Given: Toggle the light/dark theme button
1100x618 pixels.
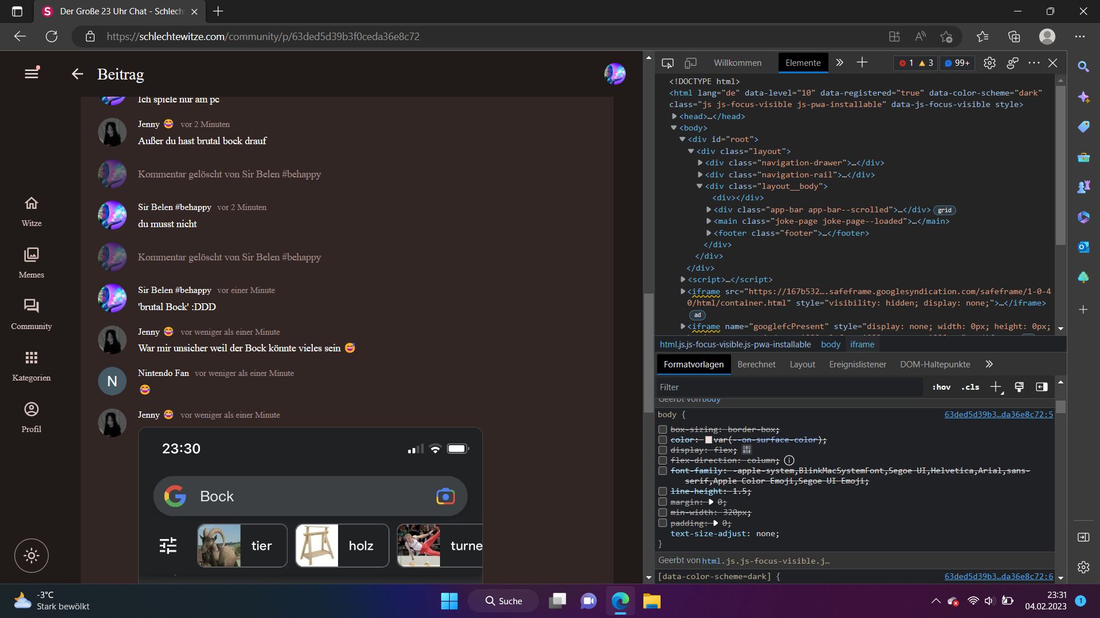Looking at the screenshot, I should tap(32, 556).
